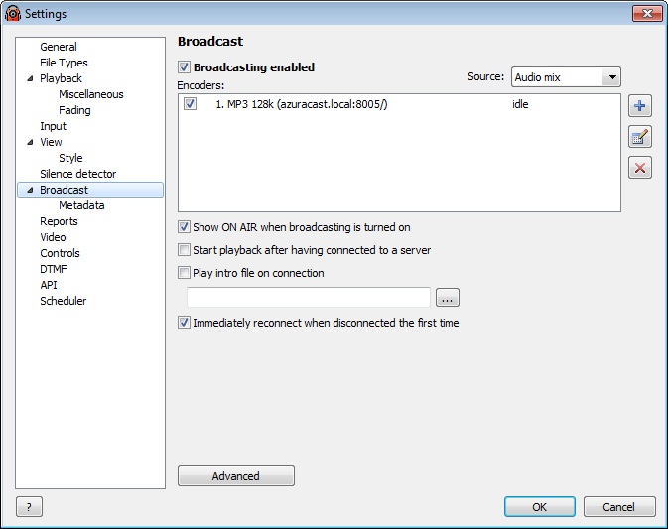This screenshot has width=668, height=529.
Task: Click the idle status of the encoder
Action: pos(520,104)
